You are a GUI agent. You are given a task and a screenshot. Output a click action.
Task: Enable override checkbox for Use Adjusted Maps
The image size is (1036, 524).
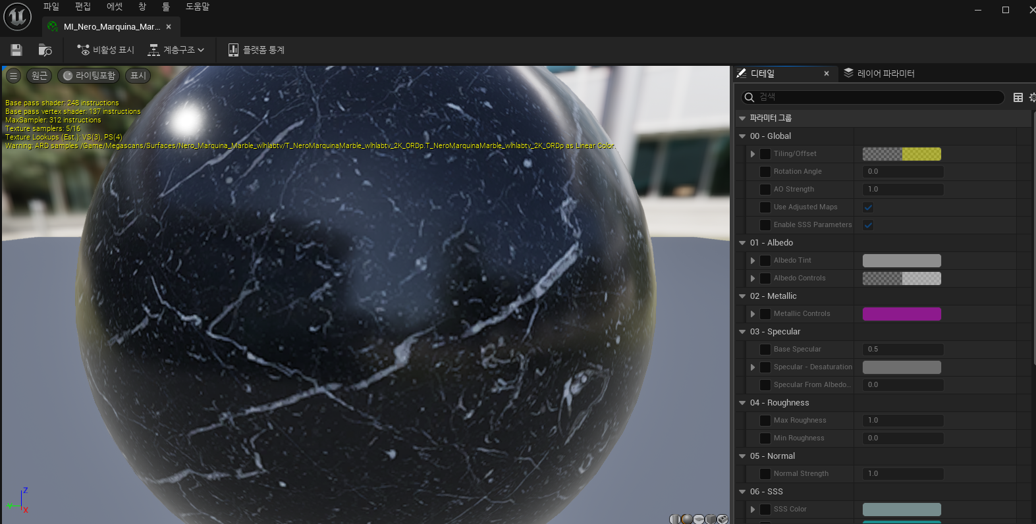(765, 207)
